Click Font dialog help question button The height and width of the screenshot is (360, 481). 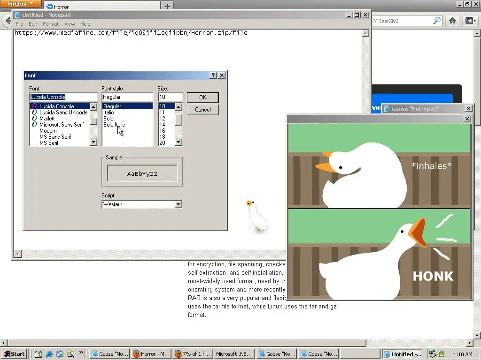(213, 75)
